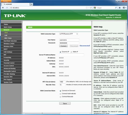Viewport: 128px width, 115px height.
Task: Click the Save button
Action: pyautogui.click(x=65, y=103)
